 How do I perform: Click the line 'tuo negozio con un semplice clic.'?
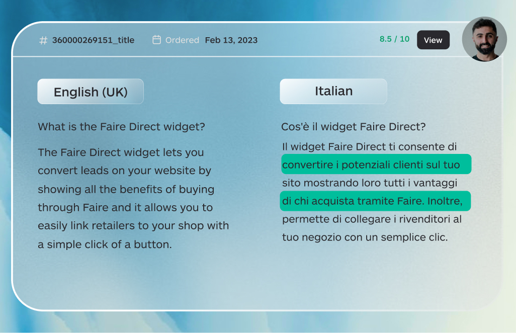coord(365,237)
